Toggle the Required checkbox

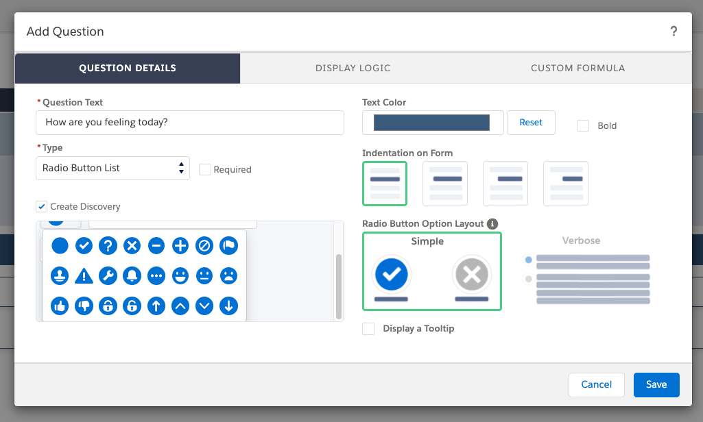coord(205,169)
